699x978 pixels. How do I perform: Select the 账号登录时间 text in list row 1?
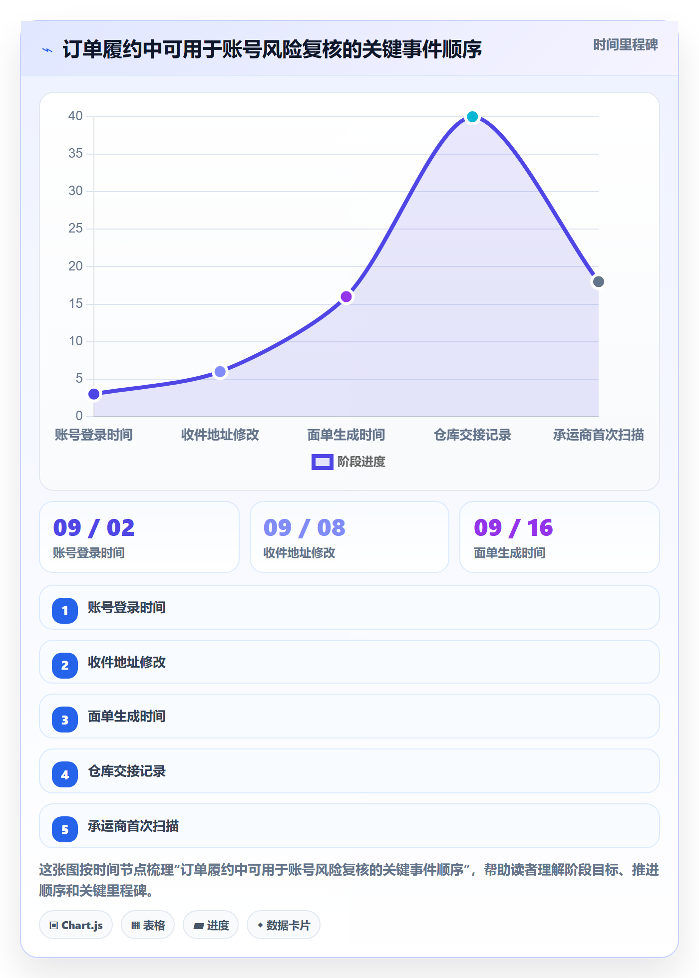tap(127, 608)
